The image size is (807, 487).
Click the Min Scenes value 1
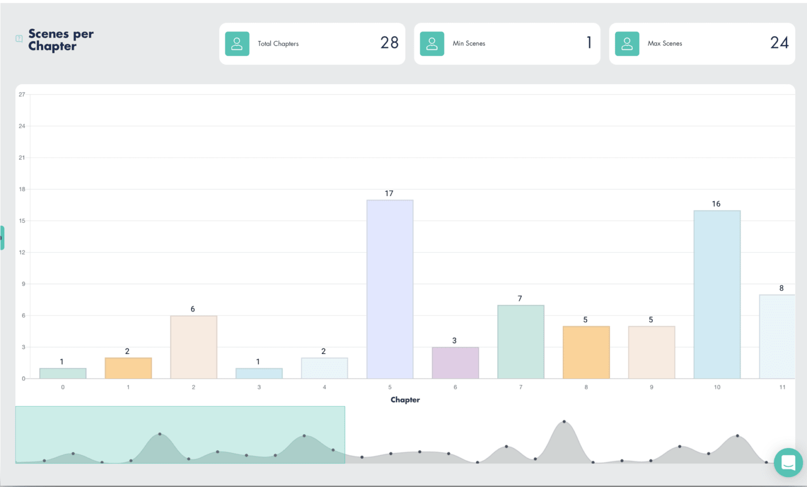click(589, 43)
